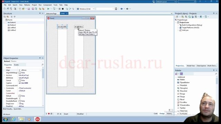Screen dimensions: 221x124
Task: Switch to the History tab
Action: point(169,114)
